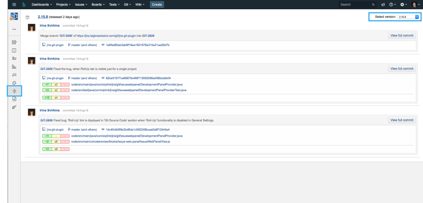This screenshot has width=423, height=203.
Task: Click the project avatar in sidebar
Action: pos(14,17)
